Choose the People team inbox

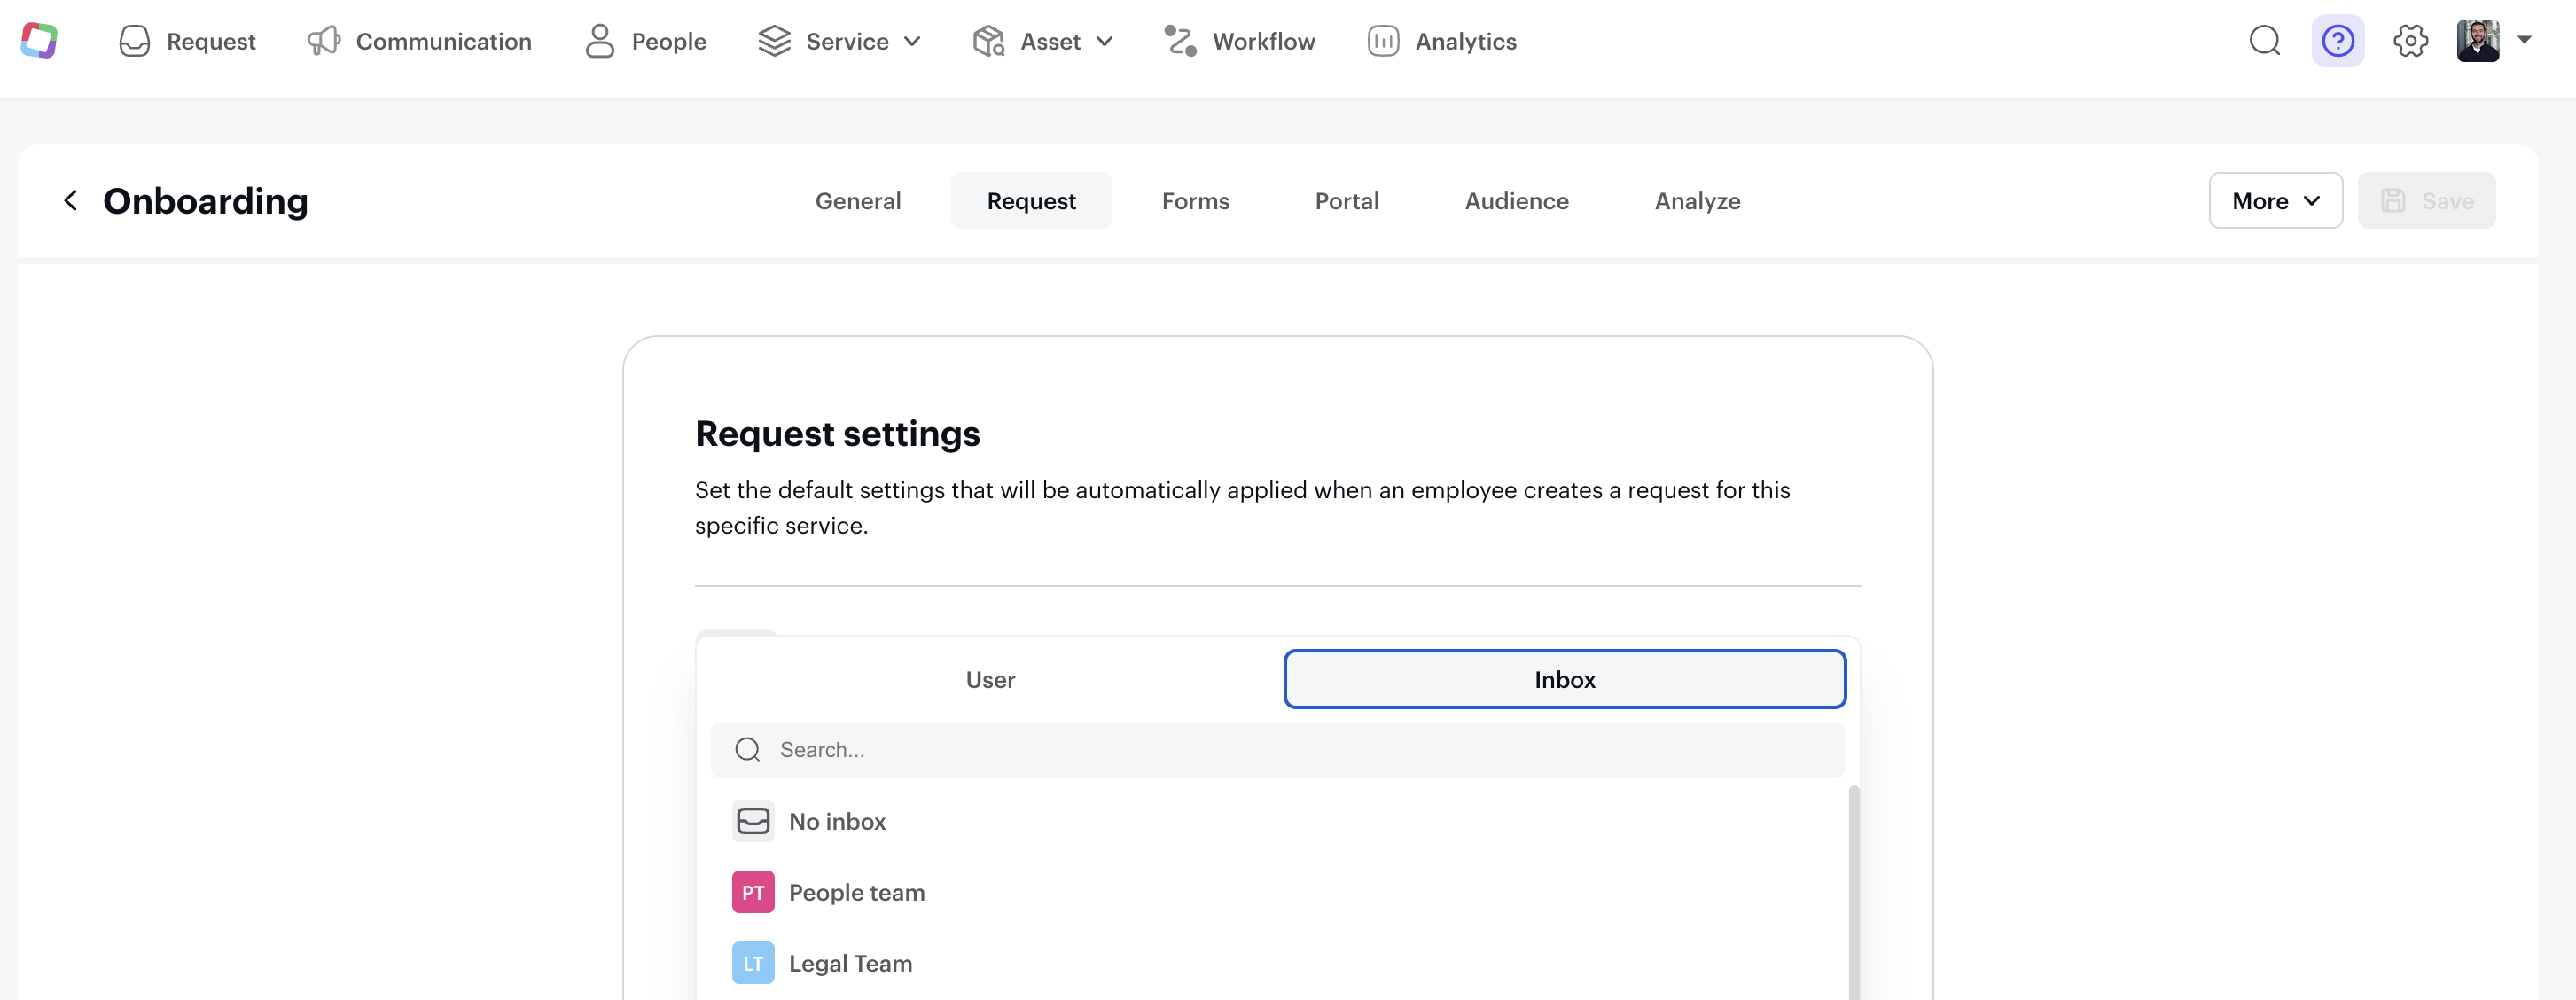tap(1279, 892)
